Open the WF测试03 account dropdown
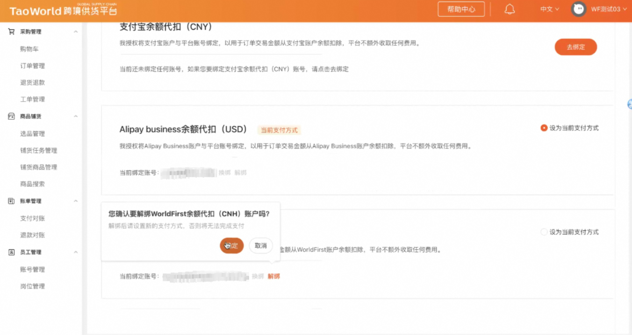Screen dimensions: 632x335 608,9
